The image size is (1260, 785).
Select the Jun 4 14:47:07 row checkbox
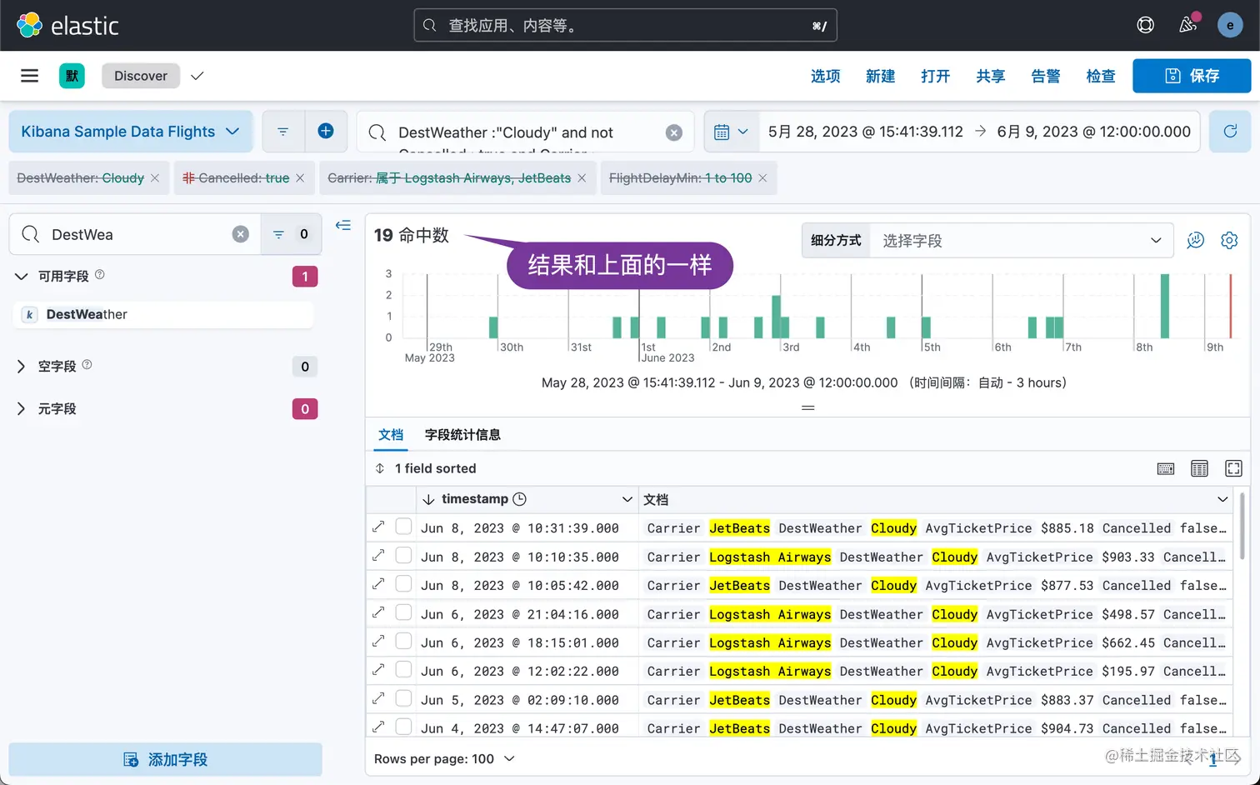point(403,727)
